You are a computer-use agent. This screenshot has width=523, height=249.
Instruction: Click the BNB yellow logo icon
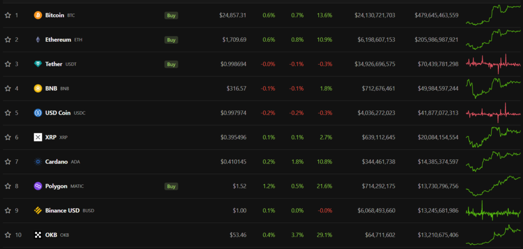(38, 89)
